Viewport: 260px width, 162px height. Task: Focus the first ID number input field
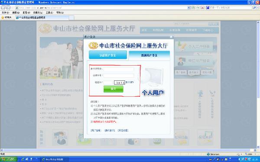pos(119,69)
